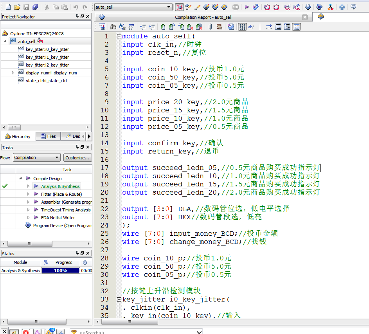This screenshot has height=334, width=369.
Task: Increase indent of selected code
Action: click(x=143, y=27)
